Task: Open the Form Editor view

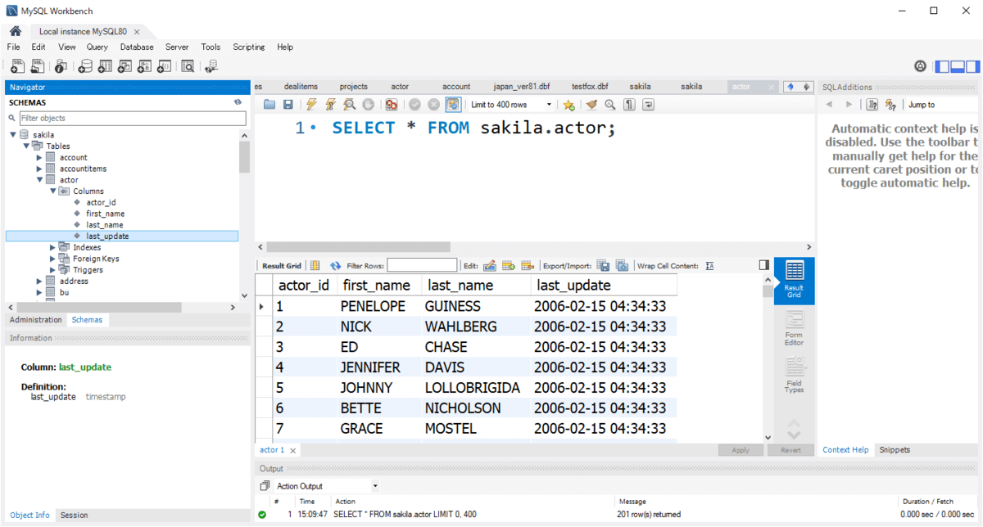Action: 794,327
